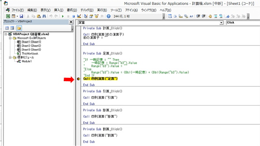Open the ツール(T) menu
This screenshot has height=146, width=260.
(x=116, y=10)
